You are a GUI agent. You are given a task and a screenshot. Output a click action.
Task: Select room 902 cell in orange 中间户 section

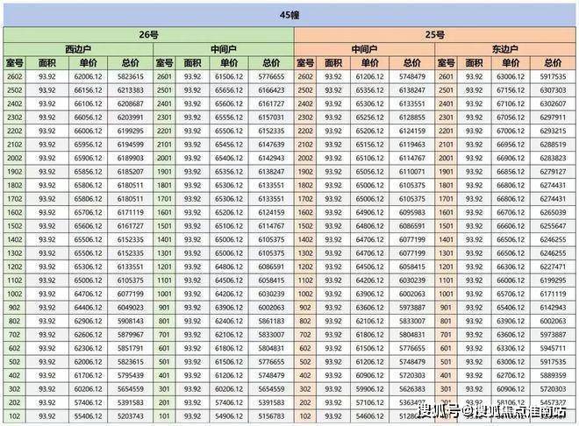305,308
